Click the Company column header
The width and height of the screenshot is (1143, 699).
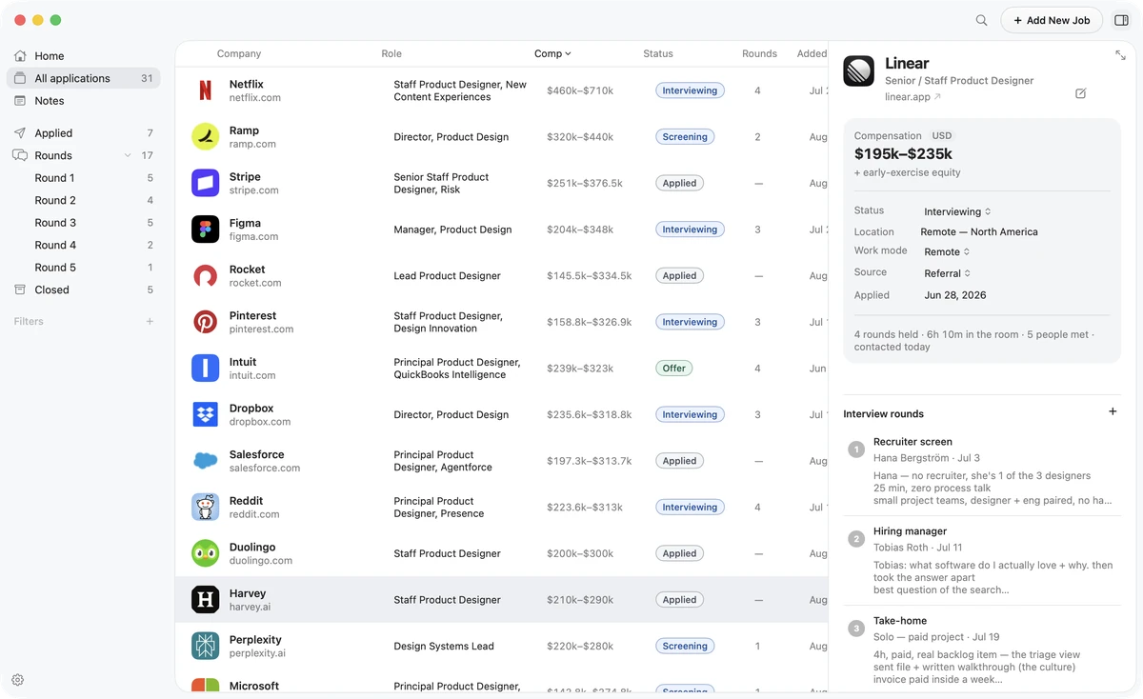click(x=239, y=53)
